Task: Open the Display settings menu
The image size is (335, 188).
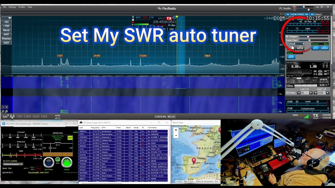Action: [x=6, y=39]
